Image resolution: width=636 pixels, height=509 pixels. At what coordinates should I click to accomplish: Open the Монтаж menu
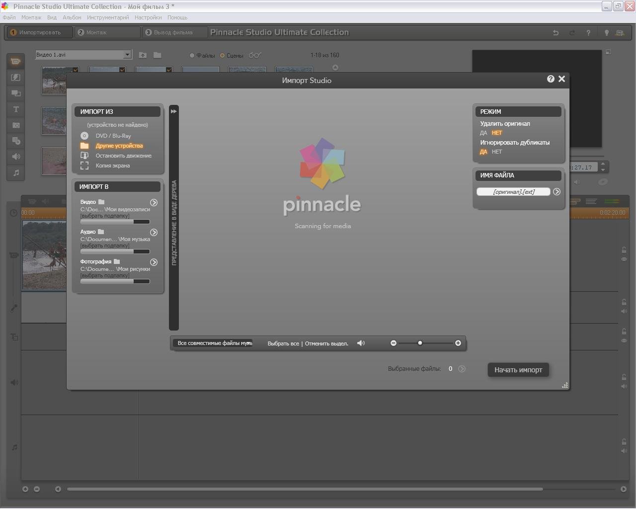tap(31, 17)
